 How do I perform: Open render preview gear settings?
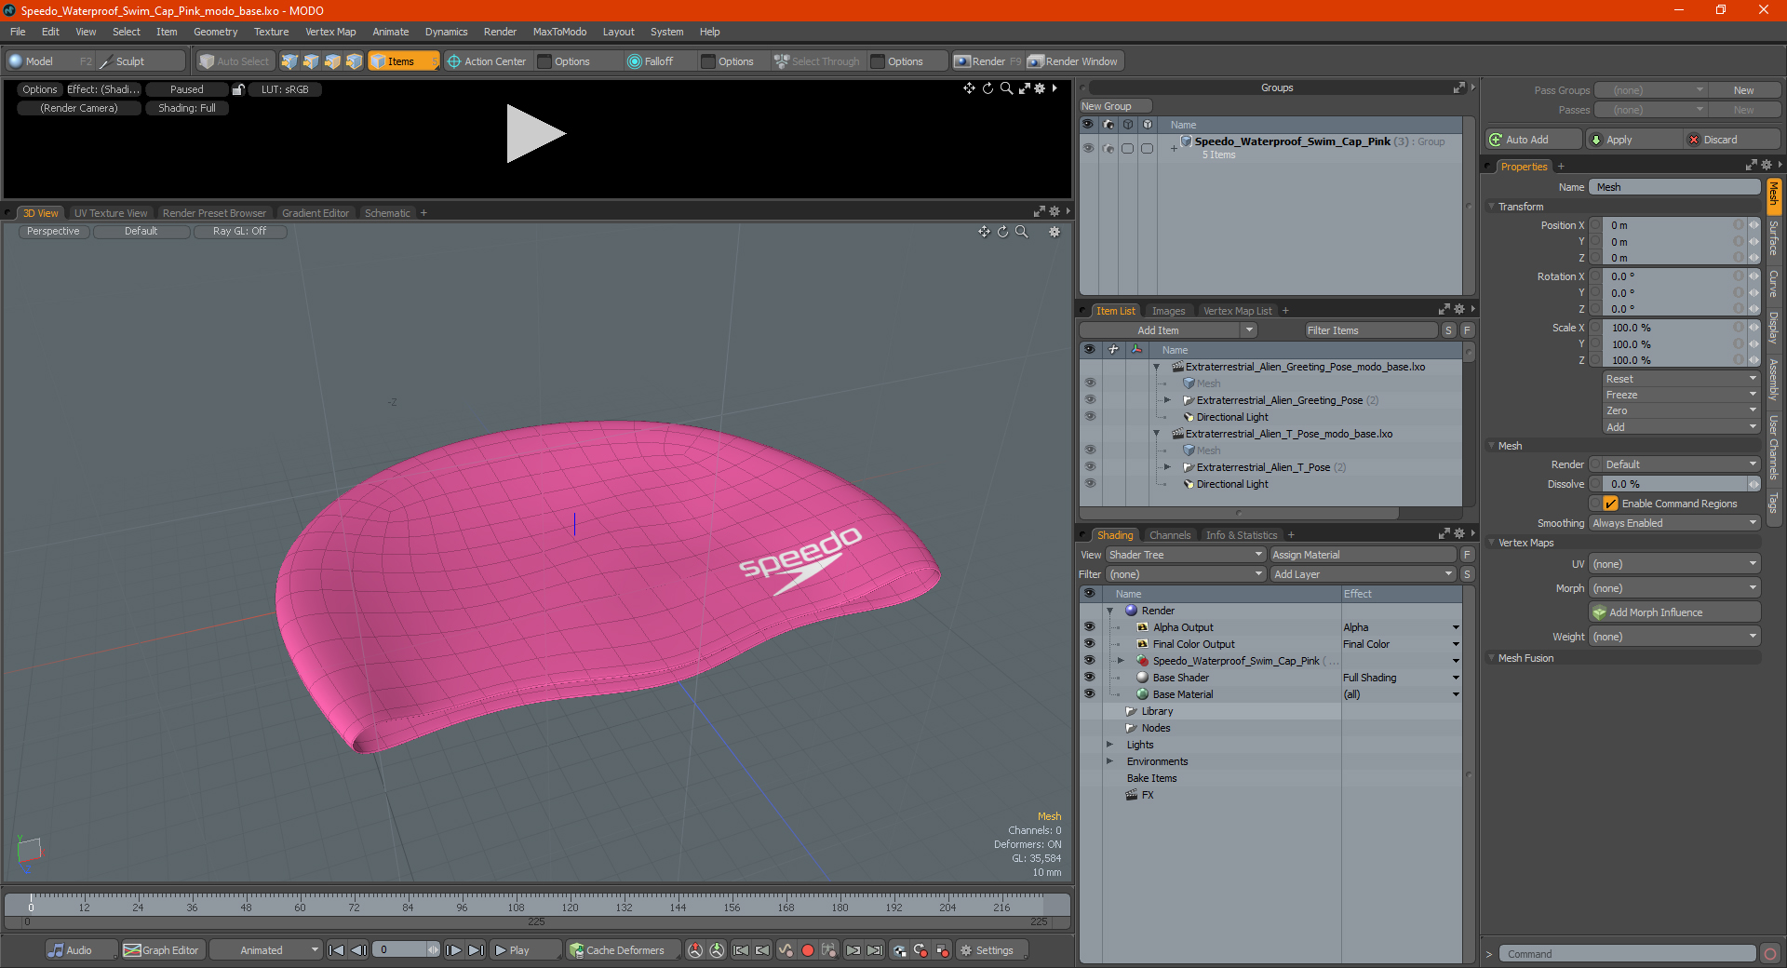pyautogui.click(x=1040, y=88)
